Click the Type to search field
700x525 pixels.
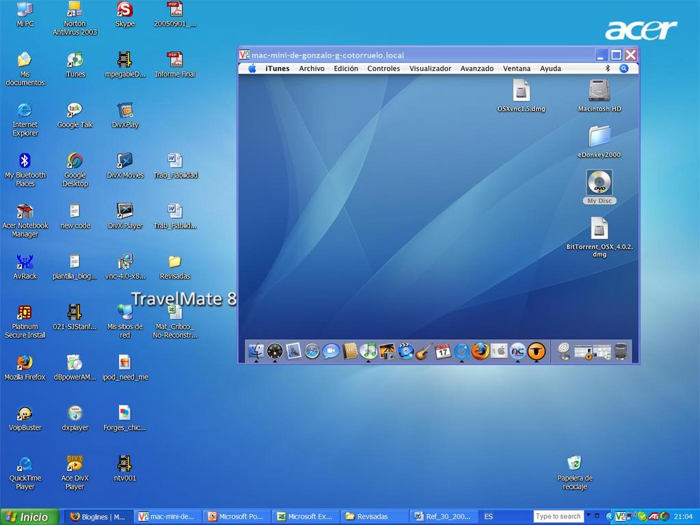(x=558, y=517)
